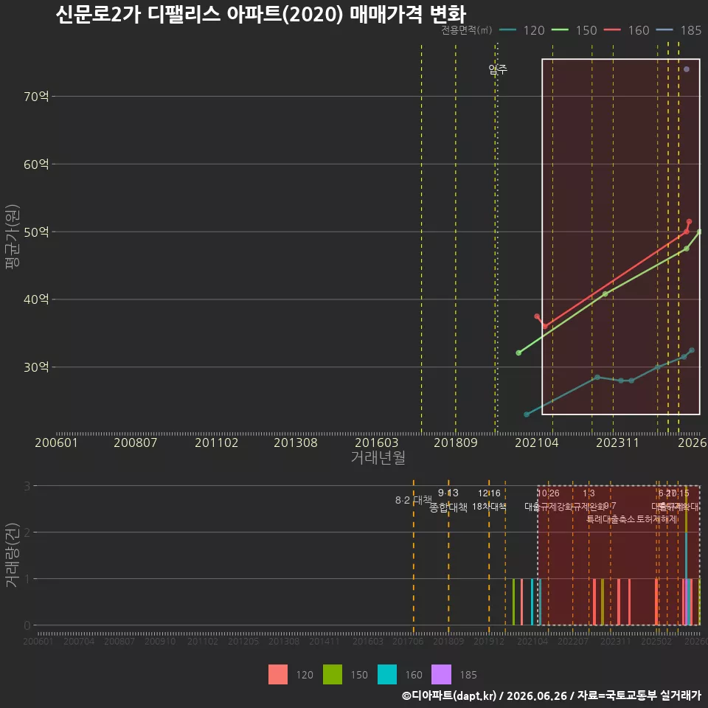The width and height of the screenshot is (708, 708).
Task: Click 201411 label on volume chart x-axis
Action: (324, 641)
